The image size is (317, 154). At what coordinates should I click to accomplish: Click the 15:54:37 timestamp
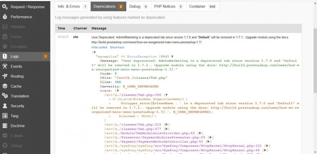coord(63,37)
